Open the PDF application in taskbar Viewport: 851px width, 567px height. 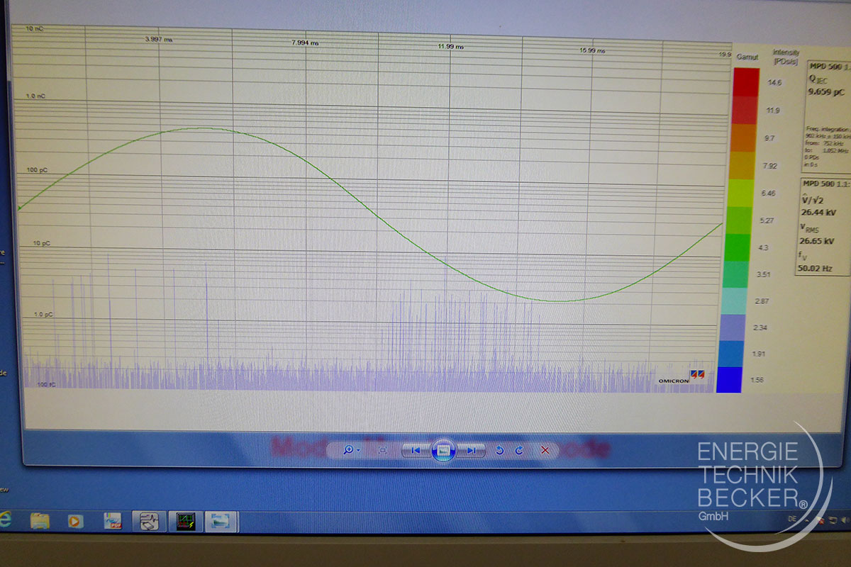(x=113, y=522)
